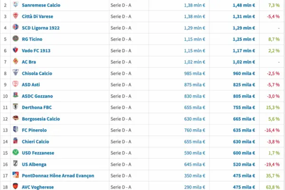Click the RG Ticino club crest icon
Viewport: 285px width, 190px height.
coord(15,39)
